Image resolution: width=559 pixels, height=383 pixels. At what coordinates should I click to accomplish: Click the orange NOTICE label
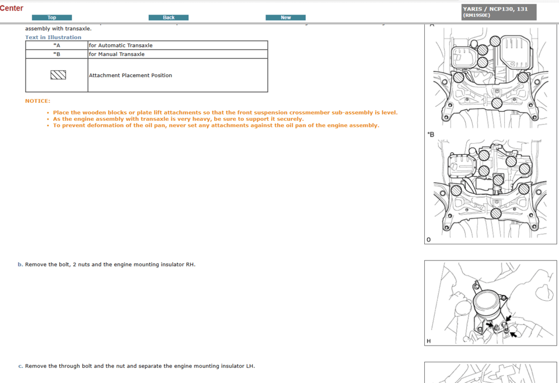(37, 101)
